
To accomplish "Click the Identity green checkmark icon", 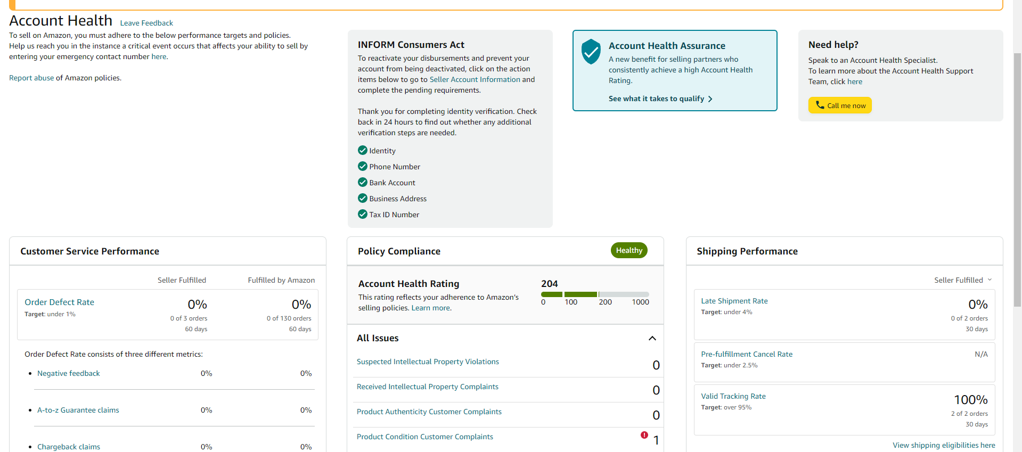I will [x=363, y=150].
